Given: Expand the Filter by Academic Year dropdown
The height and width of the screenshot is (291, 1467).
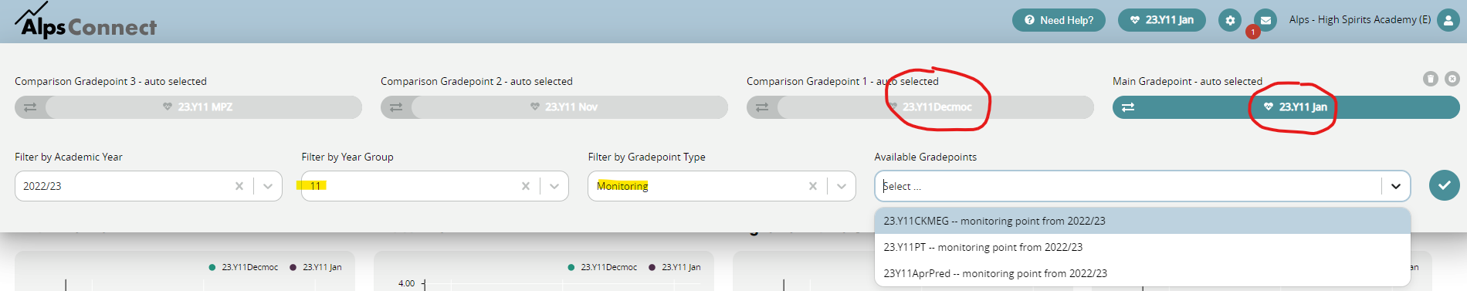Looking at the screenshot, I should click(268, 186).
